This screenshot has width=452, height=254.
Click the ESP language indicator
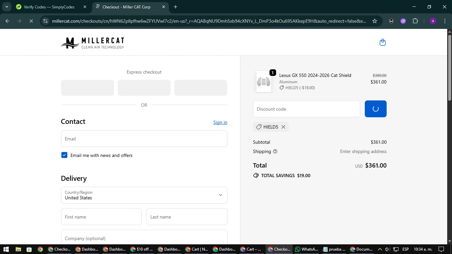point(406,249)
